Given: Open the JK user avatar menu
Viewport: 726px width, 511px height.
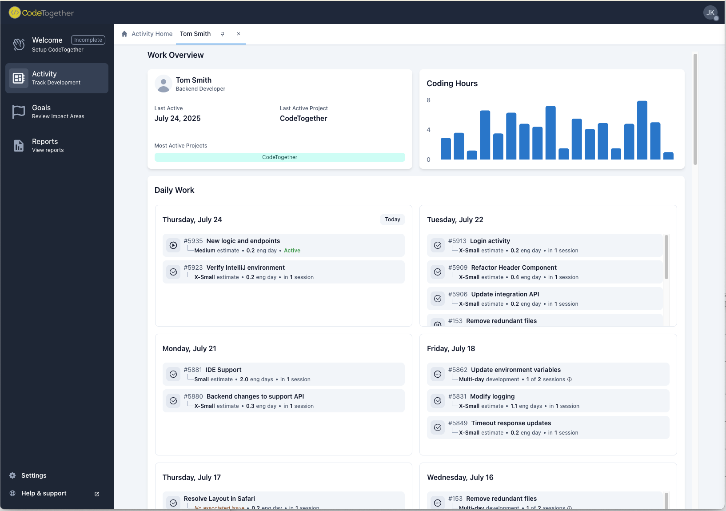Looking at the screenshot, I should coord(710,12).
